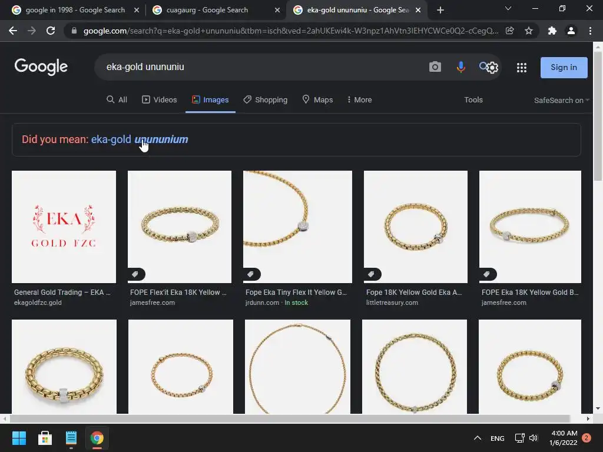View site info via the lock icon
The width and height of the screenshot is (603, 452).
(x=74, y=31)
